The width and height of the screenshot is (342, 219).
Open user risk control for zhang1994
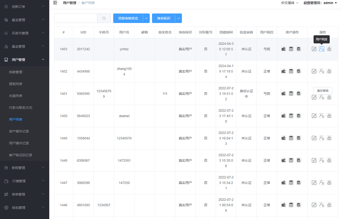pos(321,71)
